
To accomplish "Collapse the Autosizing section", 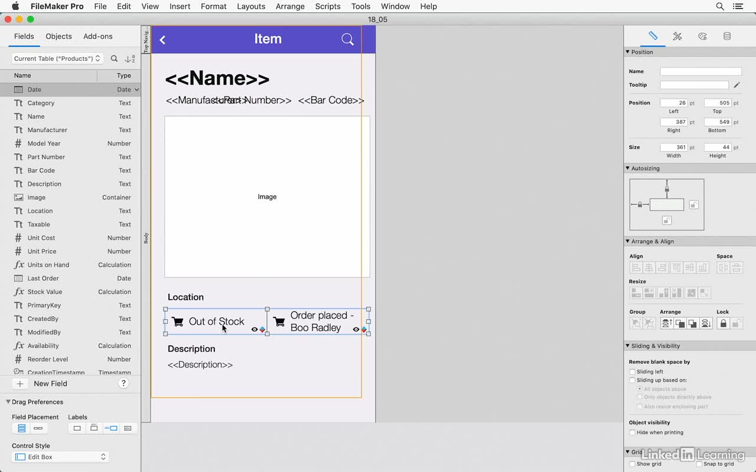I will 628,168.
